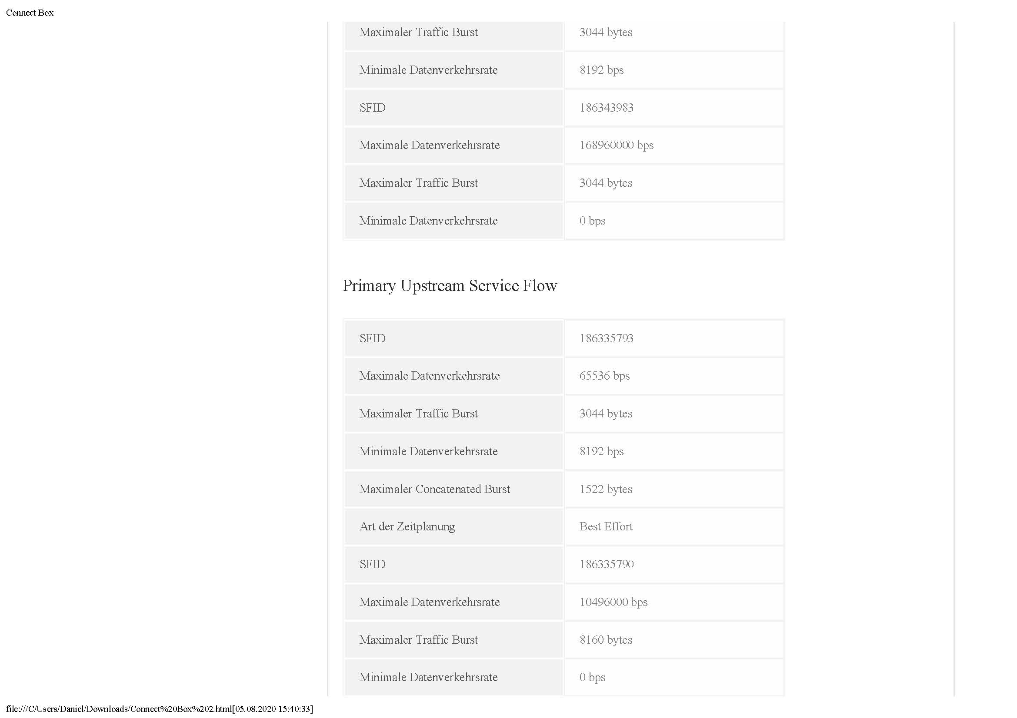
Task: Click the 168960000 bps rate value
Action: click(x=616, y=146)
